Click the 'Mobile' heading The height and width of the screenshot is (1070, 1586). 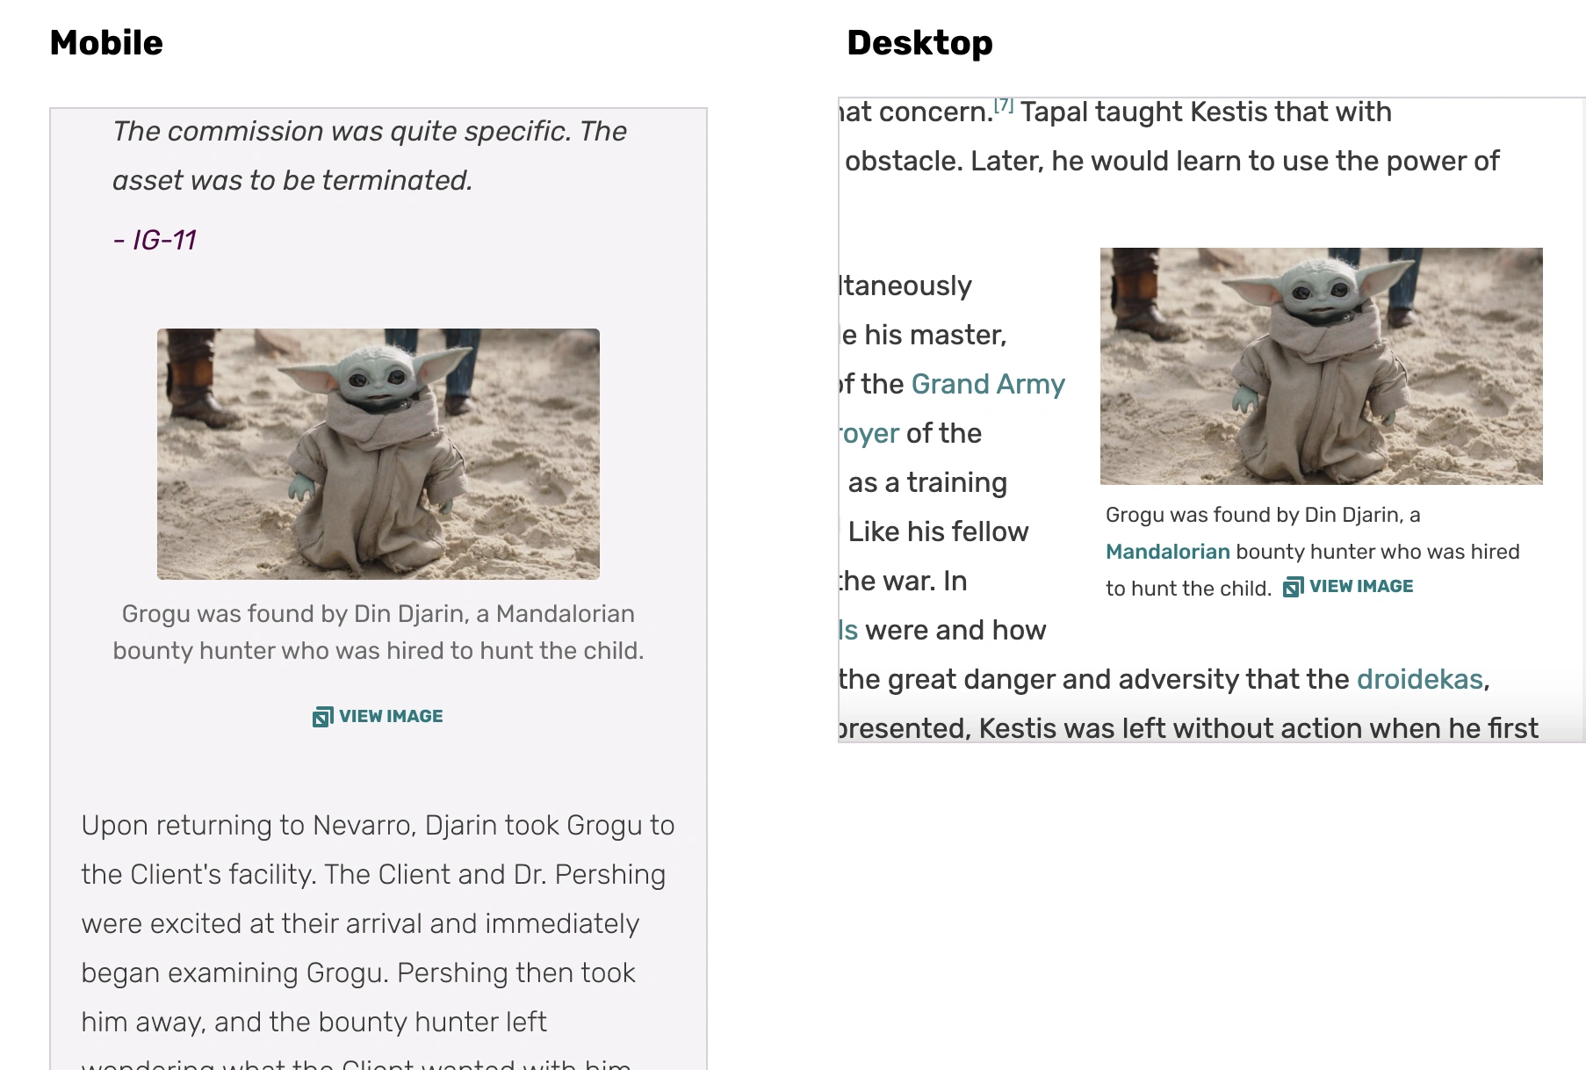pyautogui.click(x=106, y=42)
